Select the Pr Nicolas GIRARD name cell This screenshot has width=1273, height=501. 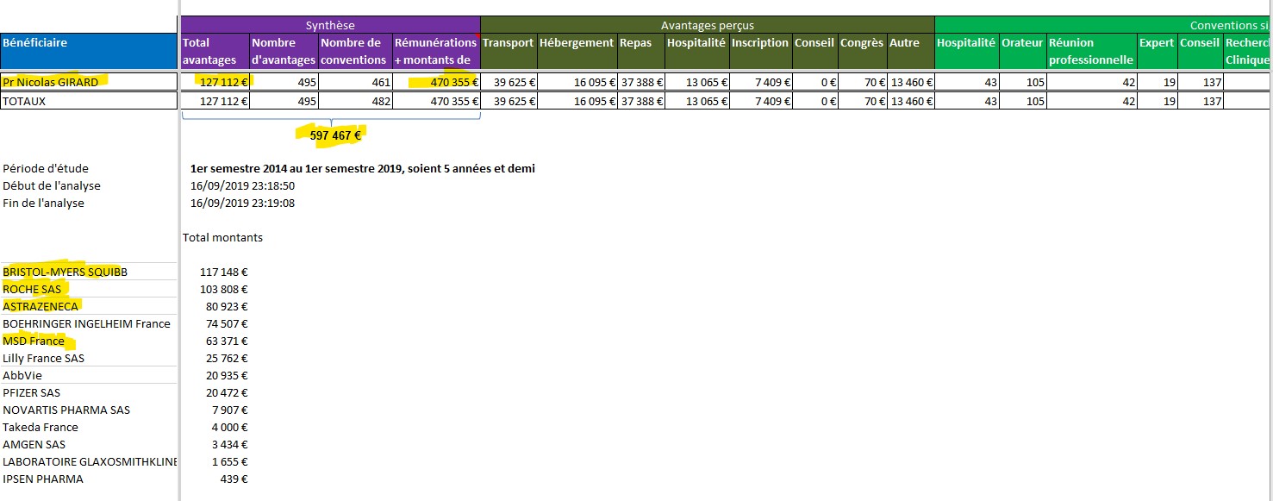[89, 82]
